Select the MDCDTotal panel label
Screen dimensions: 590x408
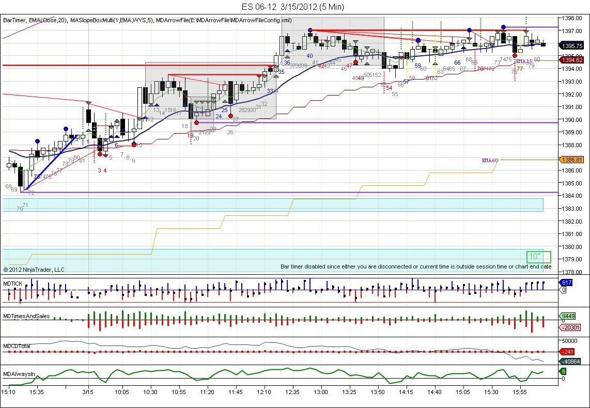click(17, 346)
